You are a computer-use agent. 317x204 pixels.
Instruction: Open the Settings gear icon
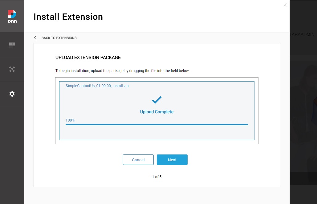point(12,94)
